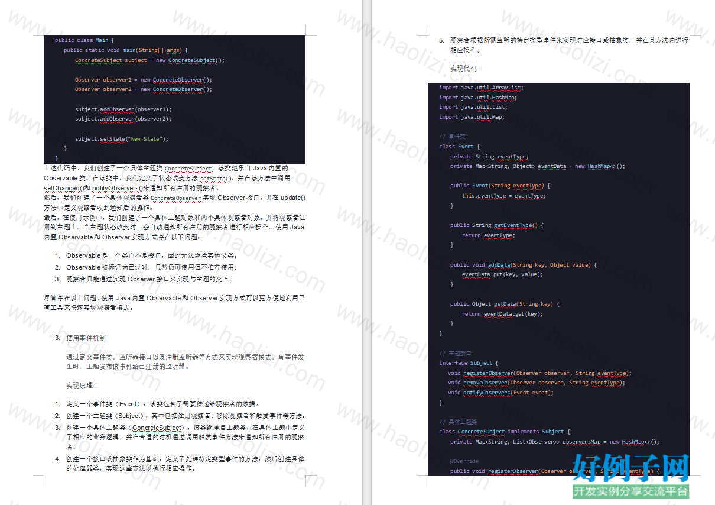Click the comment "// 主题接口"
The height and width of the screenshot is (505, 715).
click(x=455, y=354)
